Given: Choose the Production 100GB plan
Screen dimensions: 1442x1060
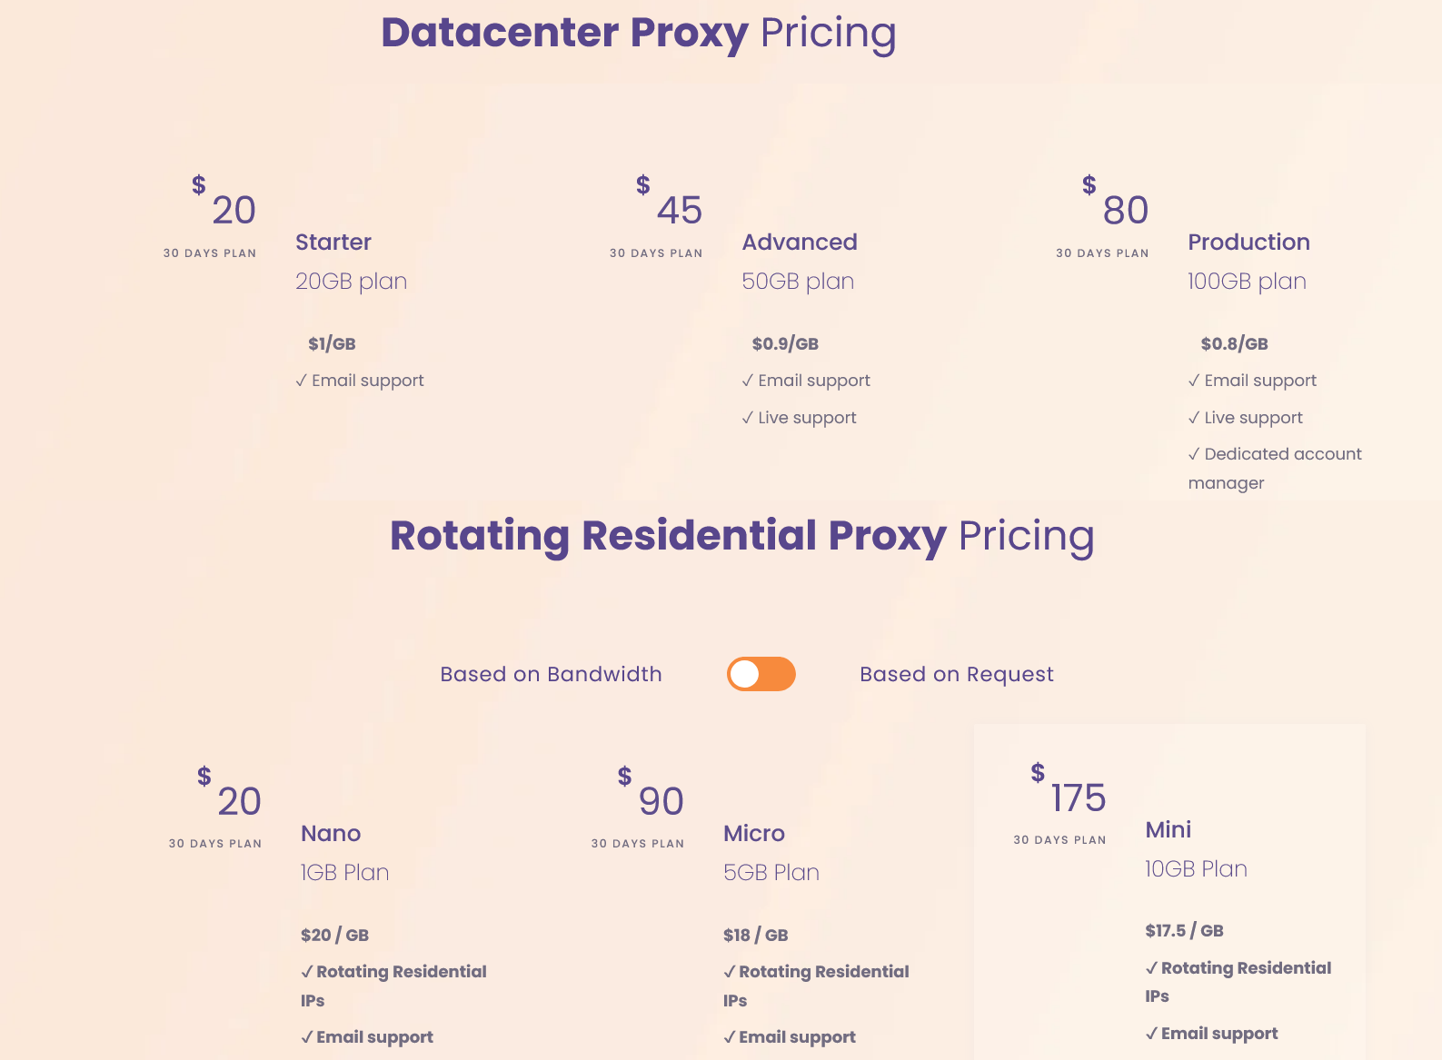Looking at the screenshot, I should point(1248,262).
